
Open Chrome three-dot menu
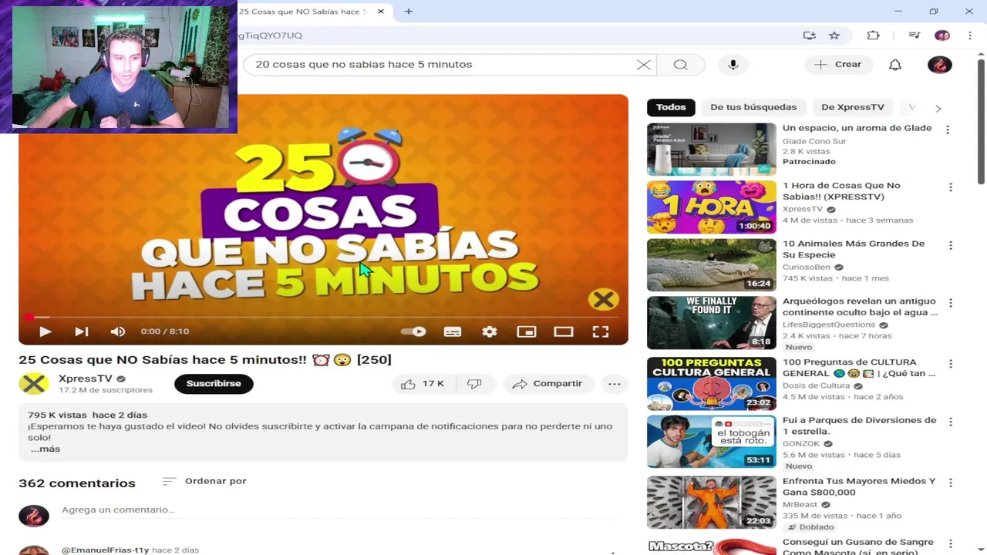coord(970,35)
